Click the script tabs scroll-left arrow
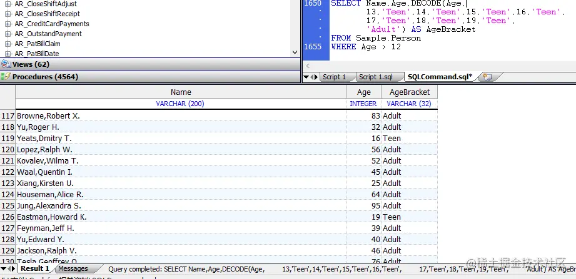 (312, 77)
